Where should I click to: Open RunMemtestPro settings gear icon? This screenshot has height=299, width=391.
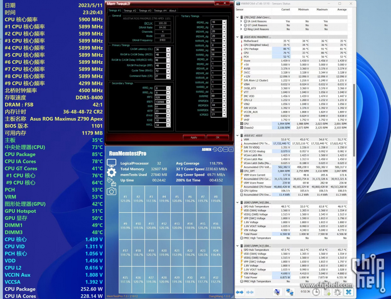point(111,172)
